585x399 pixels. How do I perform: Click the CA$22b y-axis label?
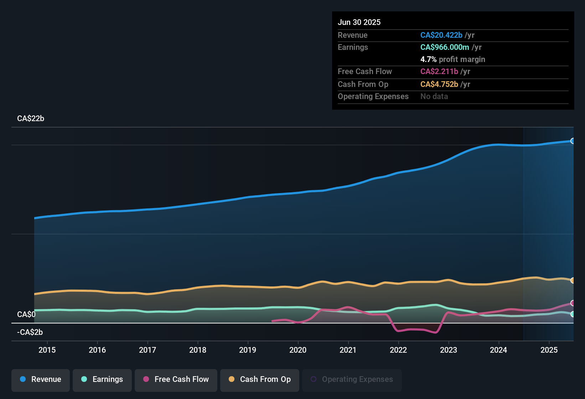[31, 119]
